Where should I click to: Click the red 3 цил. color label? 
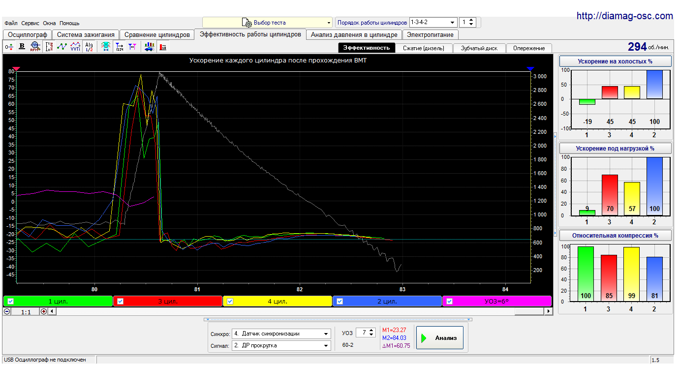(168, 302)
